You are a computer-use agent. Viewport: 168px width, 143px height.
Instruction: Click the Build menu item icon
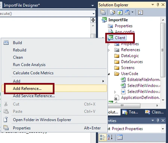(x=6, y=43)
